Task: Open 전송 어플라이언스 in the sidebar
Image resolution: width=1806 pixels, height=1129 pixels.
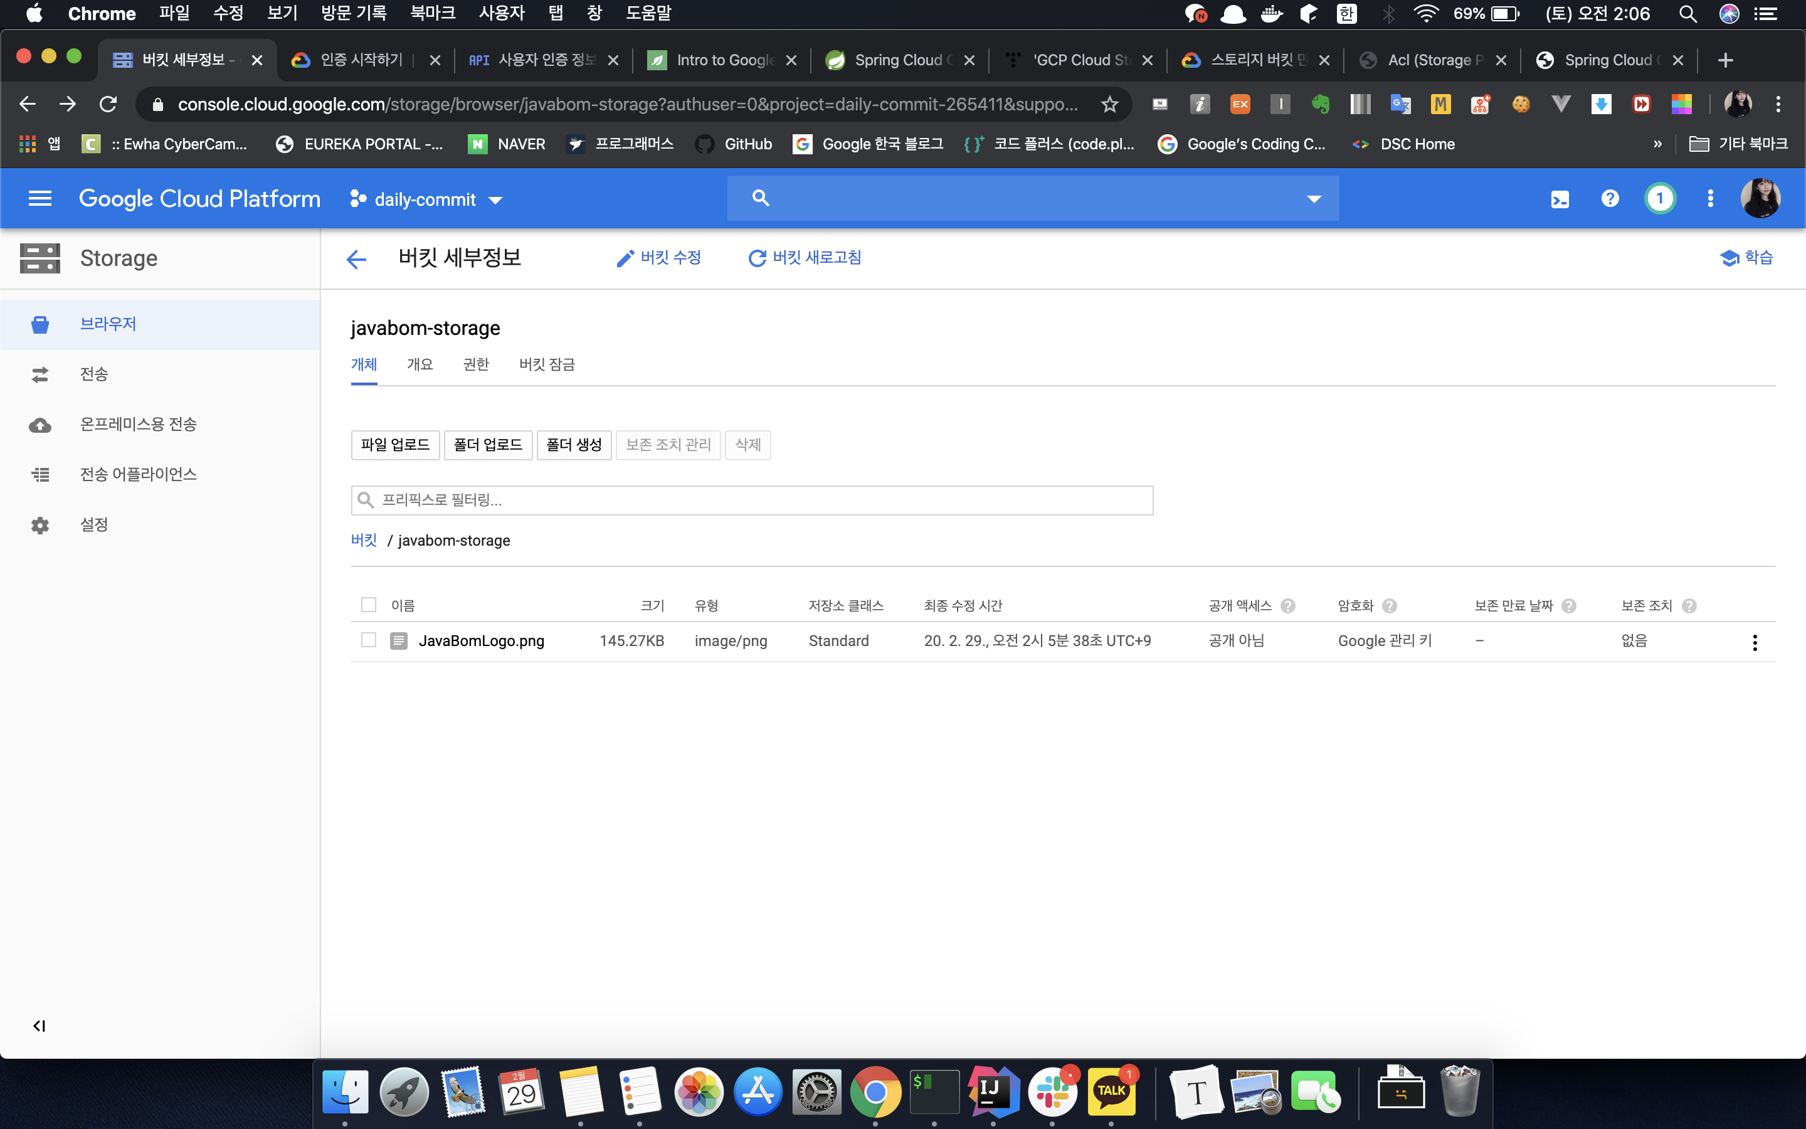Action: (138, 474)
